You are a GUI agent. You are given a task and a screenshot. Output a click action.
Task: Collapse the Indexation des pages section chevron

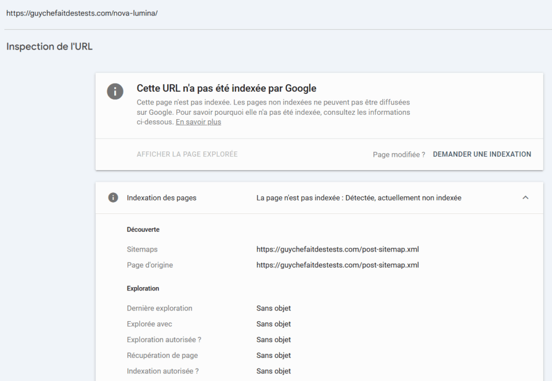pos(526,198)
